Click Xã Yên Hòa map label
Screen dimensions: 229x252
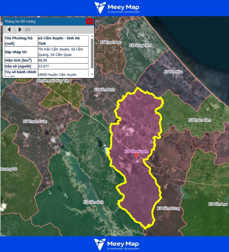173,72
